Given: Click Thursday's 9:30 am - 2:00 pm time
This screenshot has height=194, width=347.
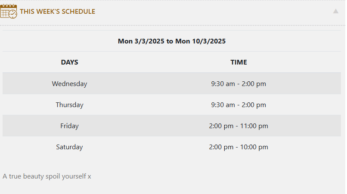Looking at the screenshot, I should pos(239,105).
